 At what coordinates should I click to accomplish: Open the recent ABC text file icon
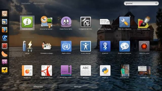86,71
